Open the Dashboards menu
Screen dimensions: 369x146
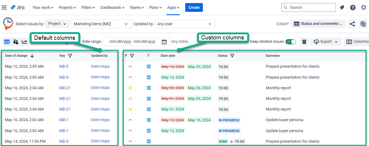pyautogui.click(x=112, y=8)
